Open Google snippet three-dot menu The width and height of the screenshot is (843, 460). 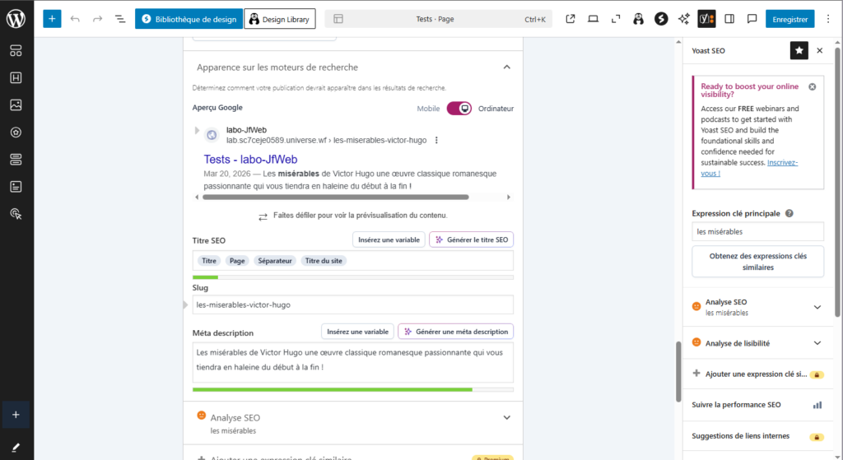point(436,140)
